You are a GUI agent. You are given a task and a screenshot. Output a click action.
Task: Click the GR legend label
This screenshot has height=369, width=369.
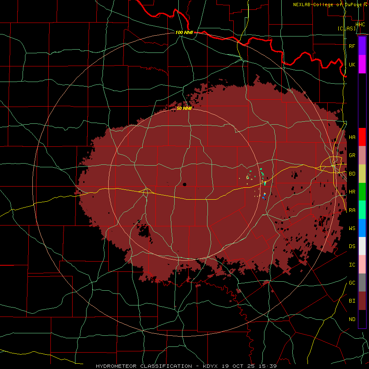click(352, 155)
